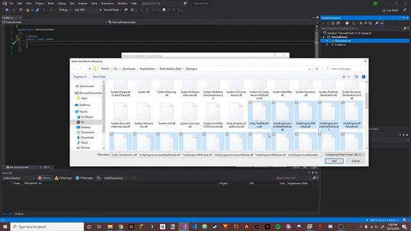Click New folder button
The height and width of the screenshot is (231, 411).
click(x=99, y=77)
